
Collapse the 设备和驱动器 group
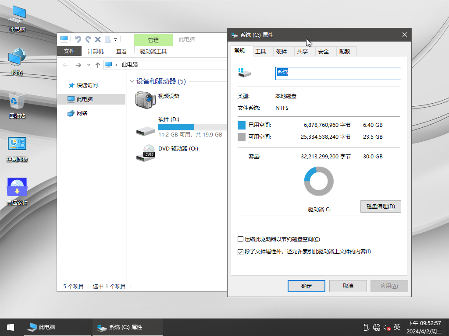tap(132, 81)
